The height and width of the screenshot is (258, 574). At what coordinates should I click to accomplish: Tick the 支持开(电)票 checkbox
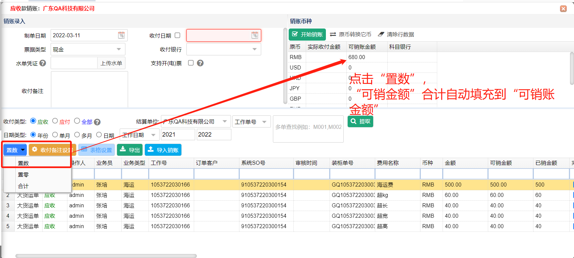click(x=191, y=63)
